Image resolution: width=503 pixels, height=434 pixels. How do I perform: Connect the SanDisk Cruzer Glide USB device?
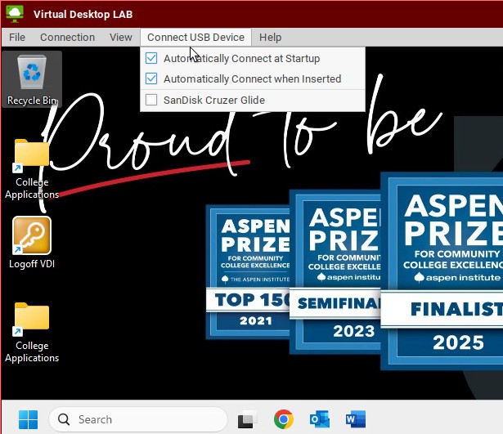pos(151,101)
